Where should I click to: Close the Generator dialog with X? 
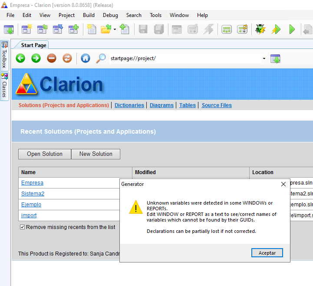pos(283,184)
